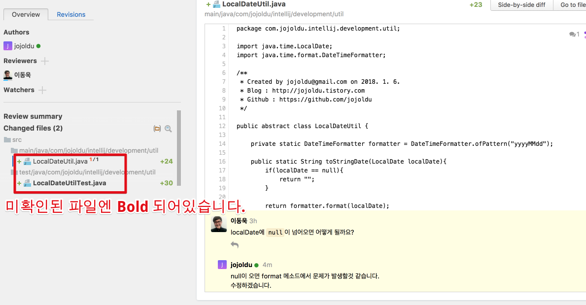Screen dimensions: 586x305
Task: Click the Reviewers section label
Action: point(20,61)
